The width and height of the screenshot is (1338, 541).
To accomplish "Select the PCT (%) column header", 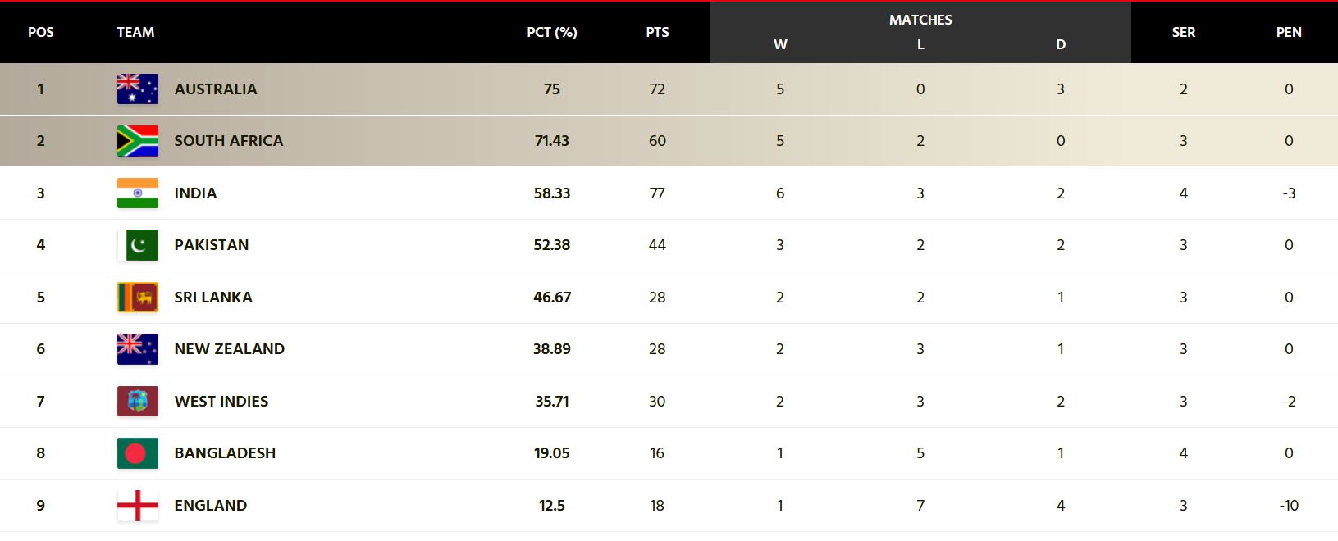I will 552,32.
